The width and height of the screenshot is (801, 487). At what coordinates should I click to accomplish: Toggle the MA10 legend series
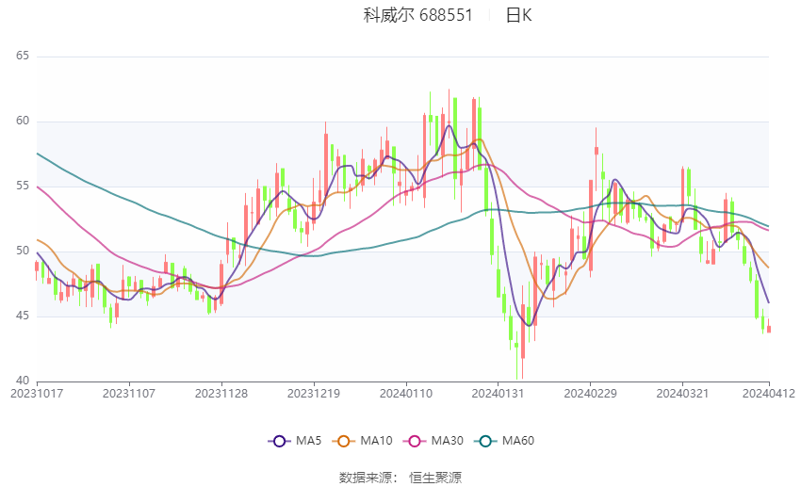(x=362, y=441)
